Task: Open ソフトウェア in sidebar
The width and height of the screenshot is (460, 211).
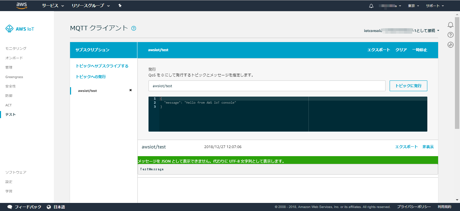Action: click(16, 172)
